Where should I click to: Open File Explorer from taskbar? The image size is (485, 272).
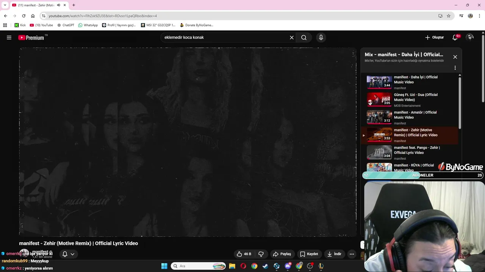click(x=232, y=266)
